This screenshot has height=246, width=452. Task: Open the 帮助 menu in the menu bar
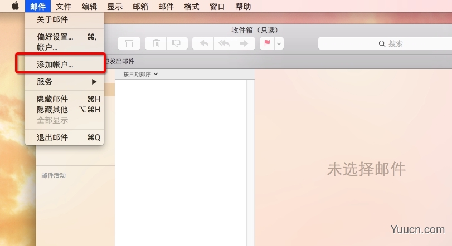[x=243, y=7]
